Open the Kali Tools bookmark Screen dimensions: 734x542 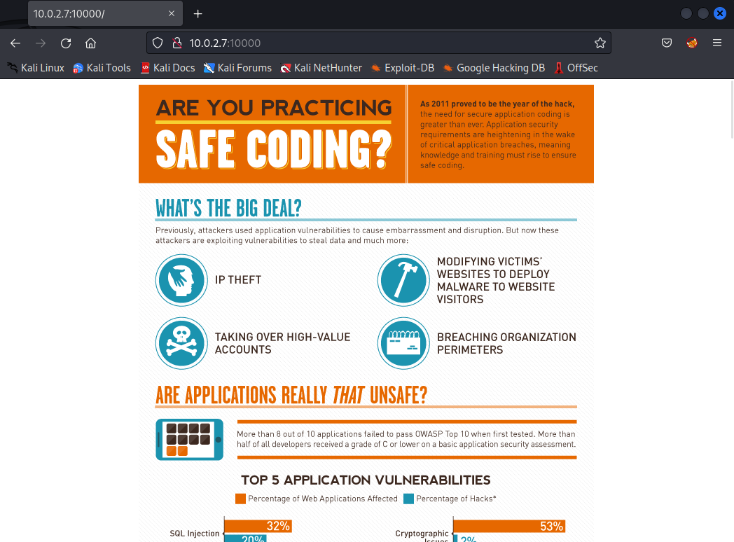tap(102, 68)
